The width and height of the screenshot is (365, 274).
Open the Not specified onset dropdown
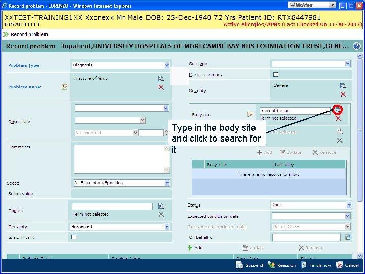pyautogui.click(x=135, y=133)
